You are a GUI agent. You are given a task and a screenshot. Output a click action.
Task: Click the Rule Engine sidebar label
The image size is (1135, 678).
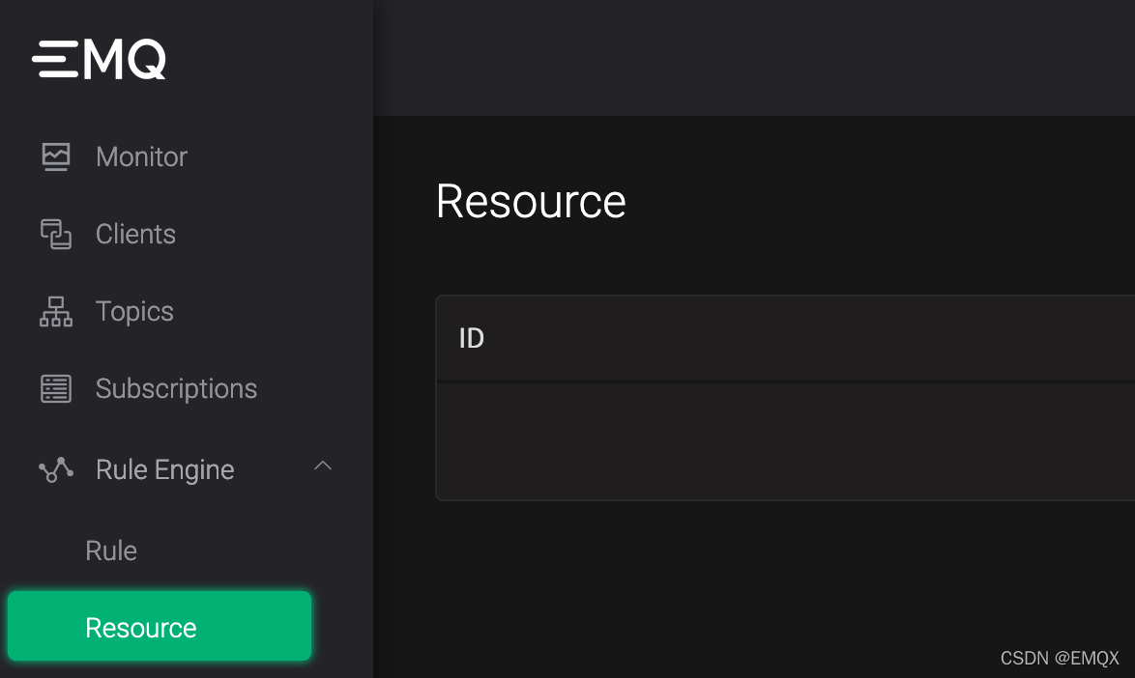[x=164, y=469]
